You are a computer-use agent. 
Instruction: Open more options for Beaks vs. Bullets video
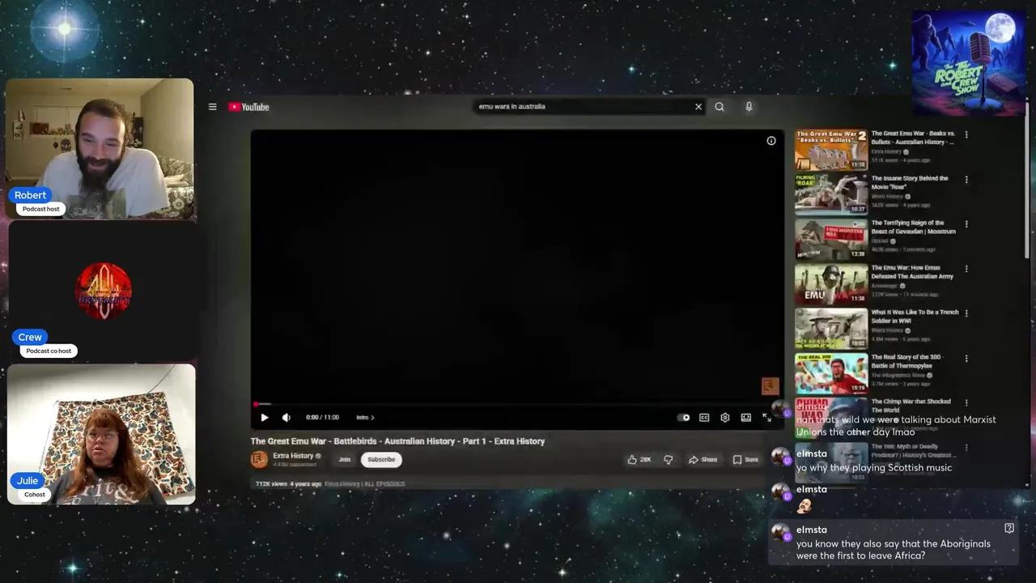coord(966,135)
